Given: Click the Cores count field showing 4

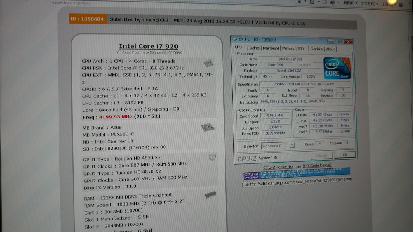Looking at the screenshot, I should pyautogui.click(x=320, y=144).
